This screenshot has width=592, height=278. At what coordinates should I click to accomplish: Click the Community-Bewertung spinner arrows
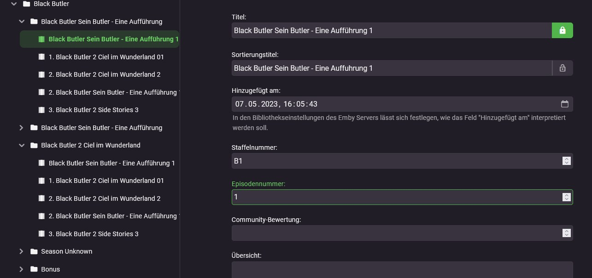566,233
